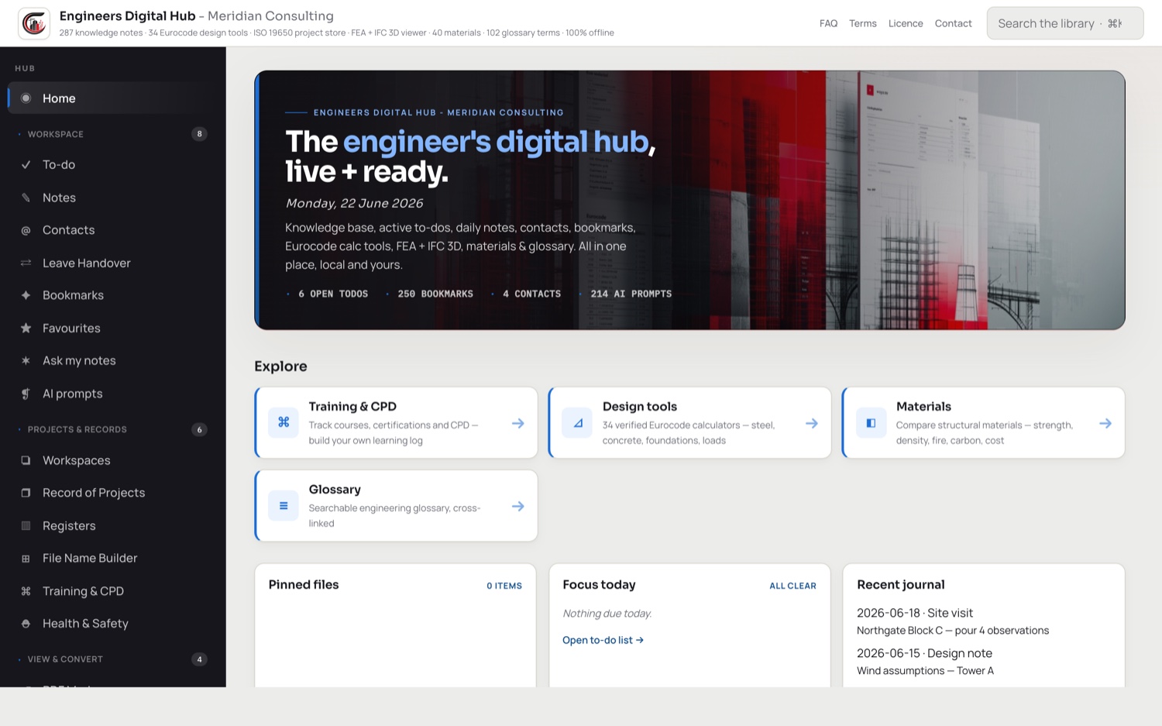The image size is (1162, 726).
Task: Click the arrow on Design tools card
Action: click(x=812, y=423)
